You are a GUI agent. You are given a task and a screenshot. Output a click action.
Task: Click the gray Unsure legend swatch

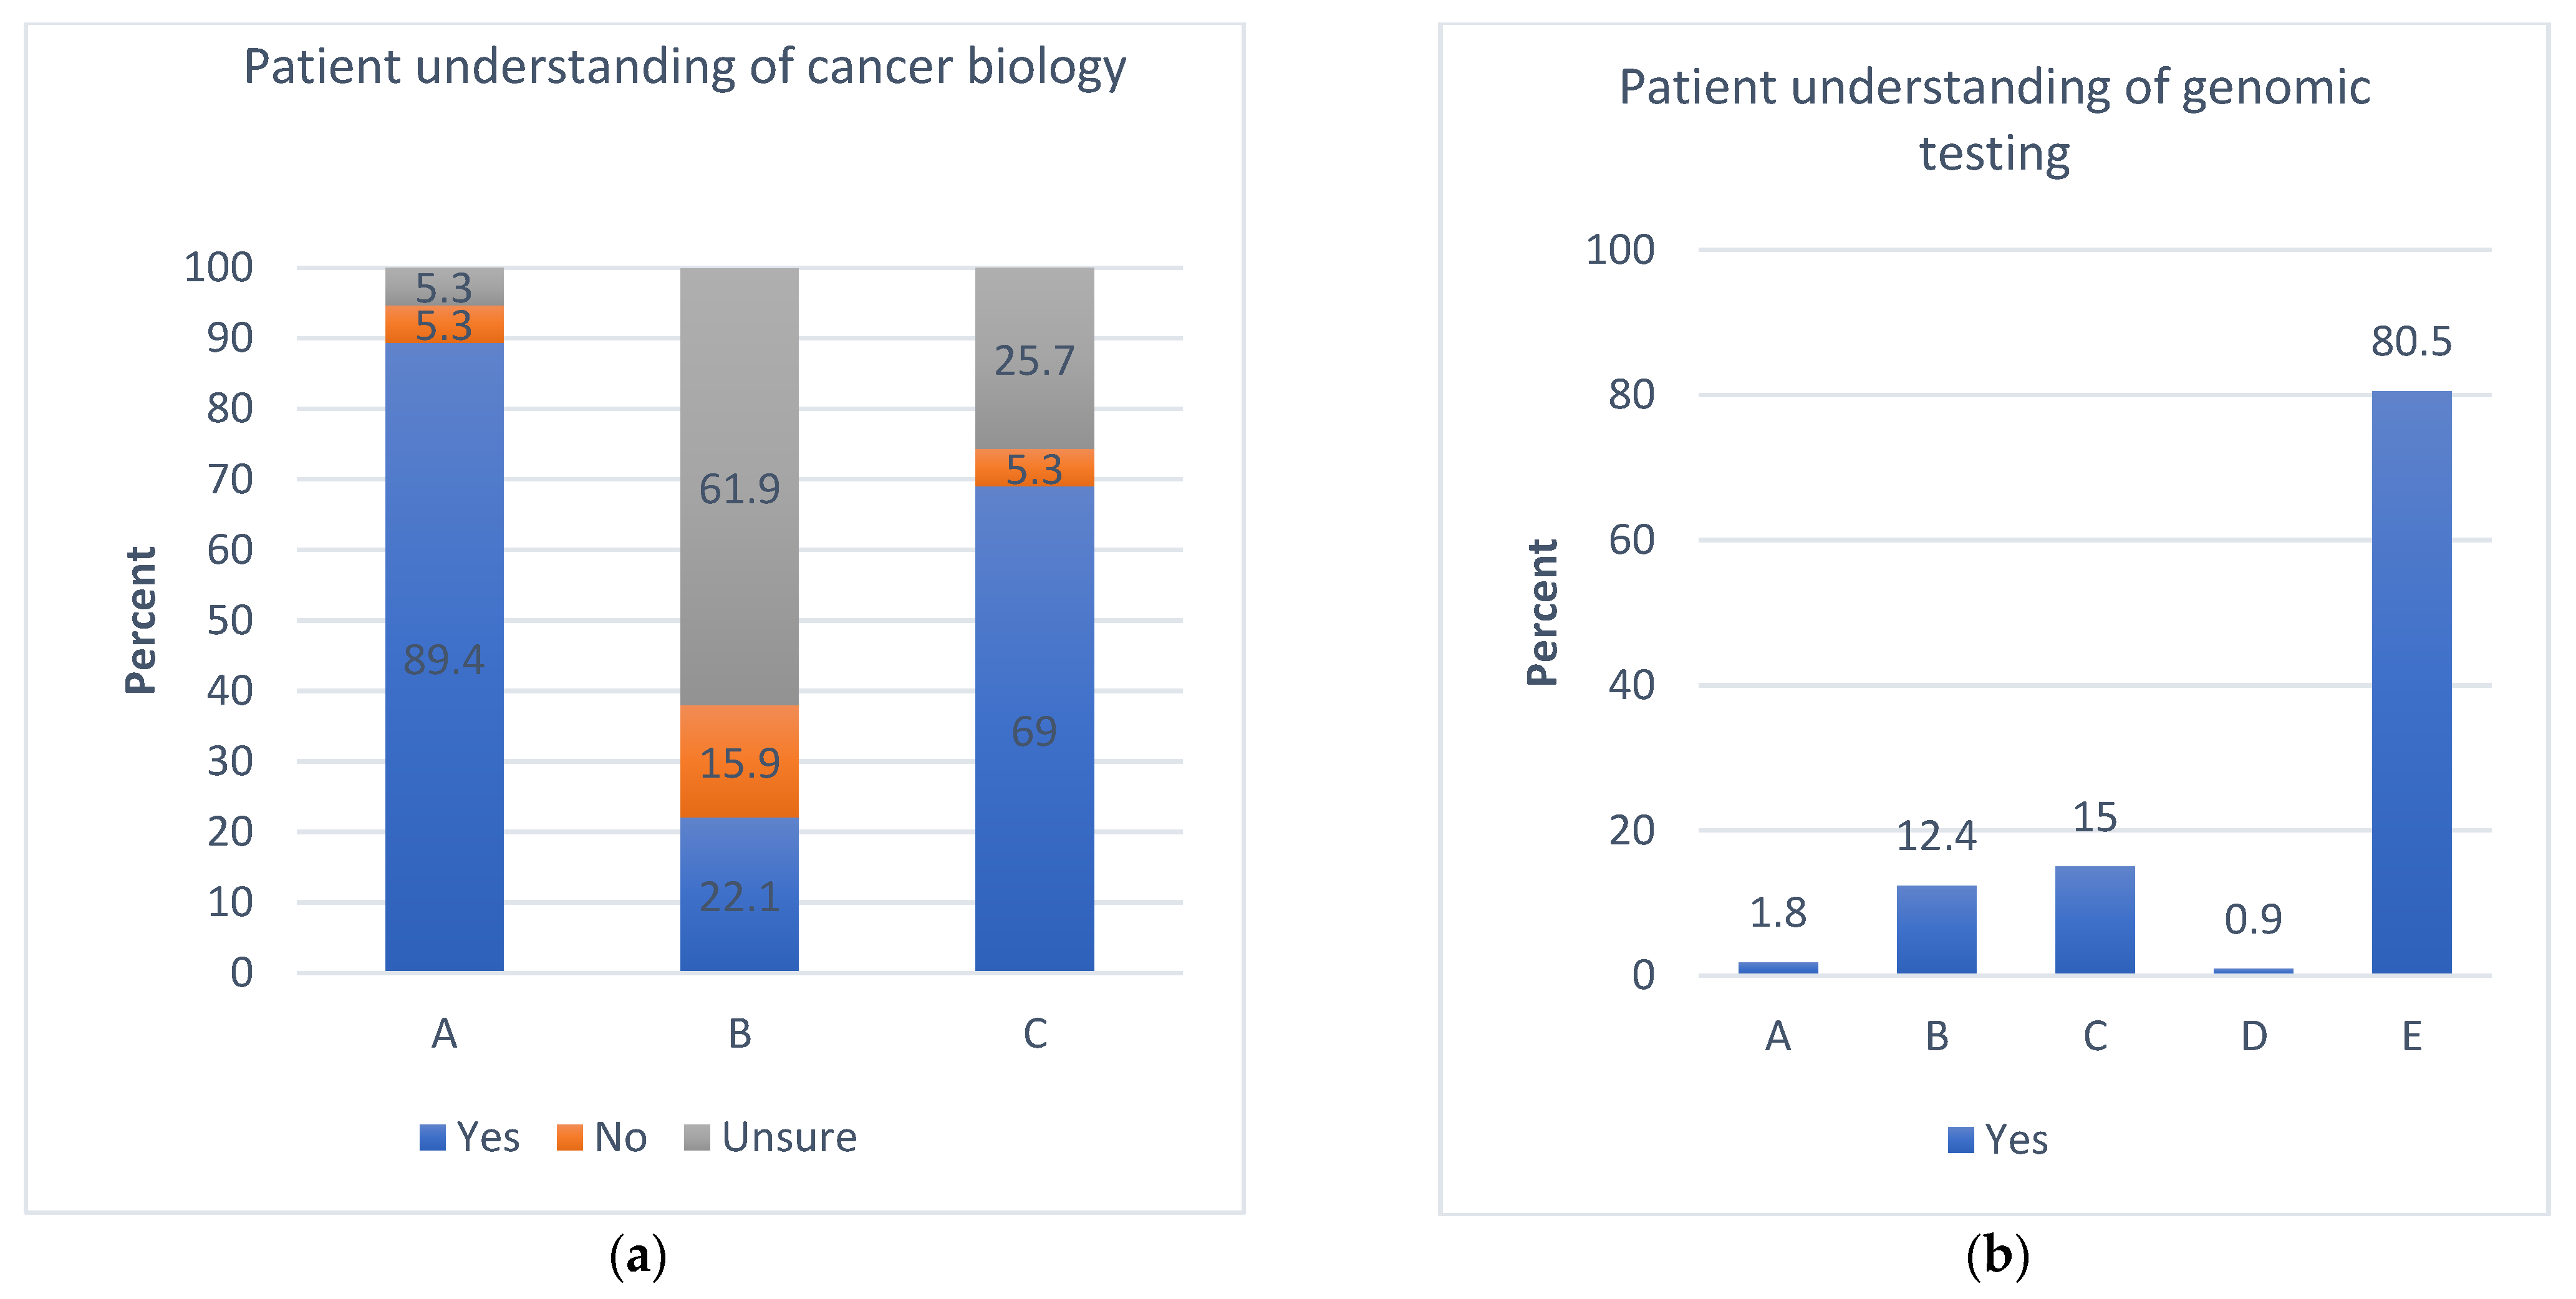pos(697,1138)
